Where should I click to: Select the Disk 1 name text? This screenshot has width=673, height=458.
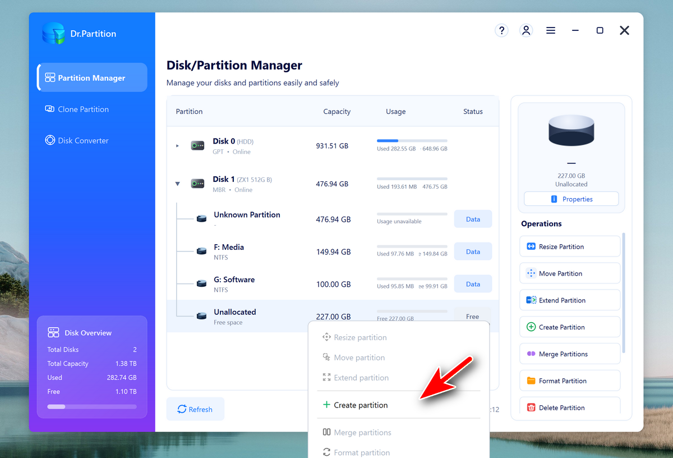[224, 179]
